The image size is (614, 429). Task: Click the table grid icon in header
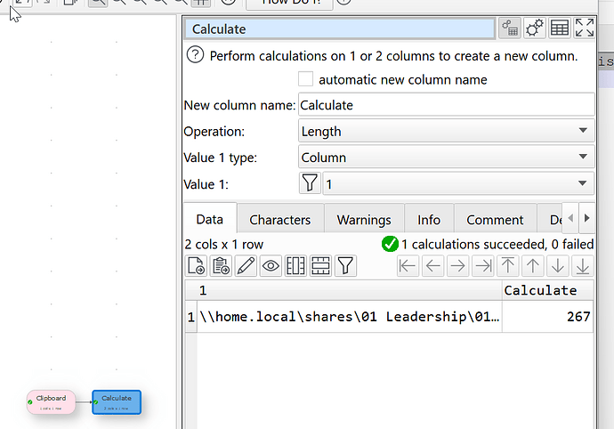(560, 28)
